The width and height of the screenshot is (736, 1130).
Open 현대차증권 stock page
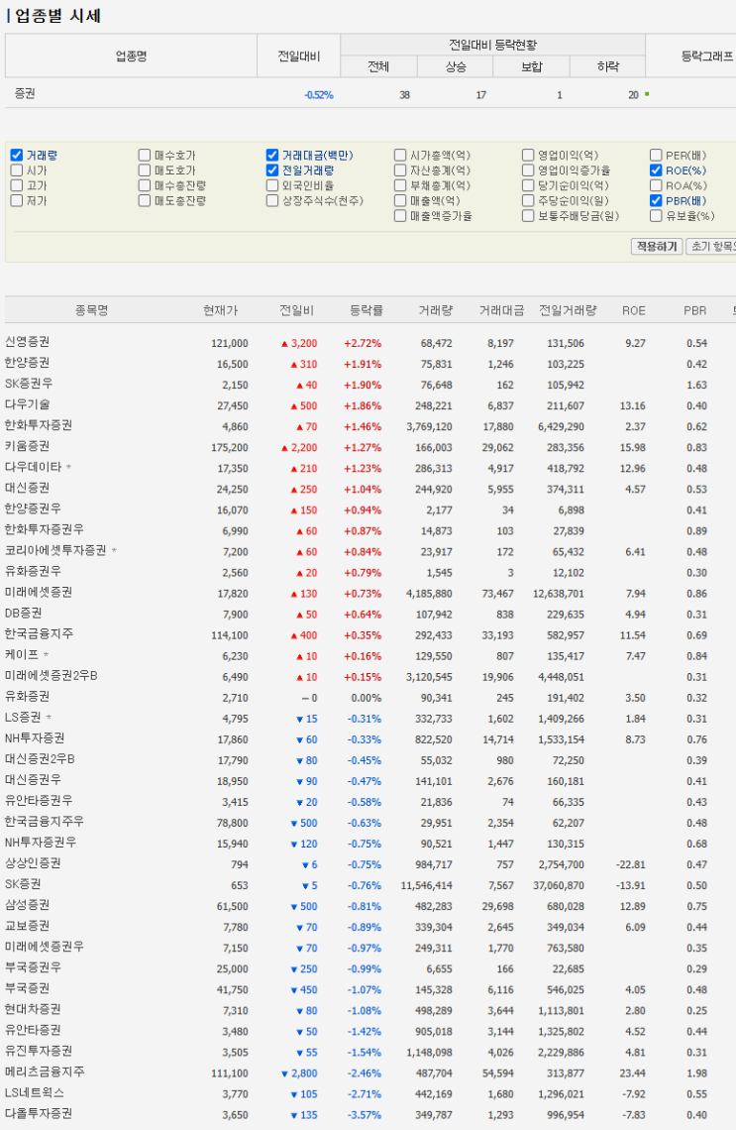(x=33, y=1010)
